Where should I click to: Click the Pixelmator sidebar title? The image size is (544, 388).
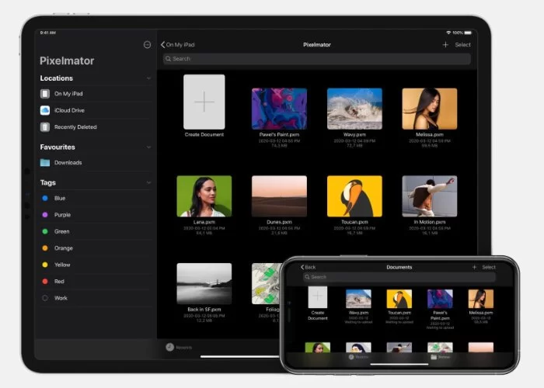coord(67,61)
